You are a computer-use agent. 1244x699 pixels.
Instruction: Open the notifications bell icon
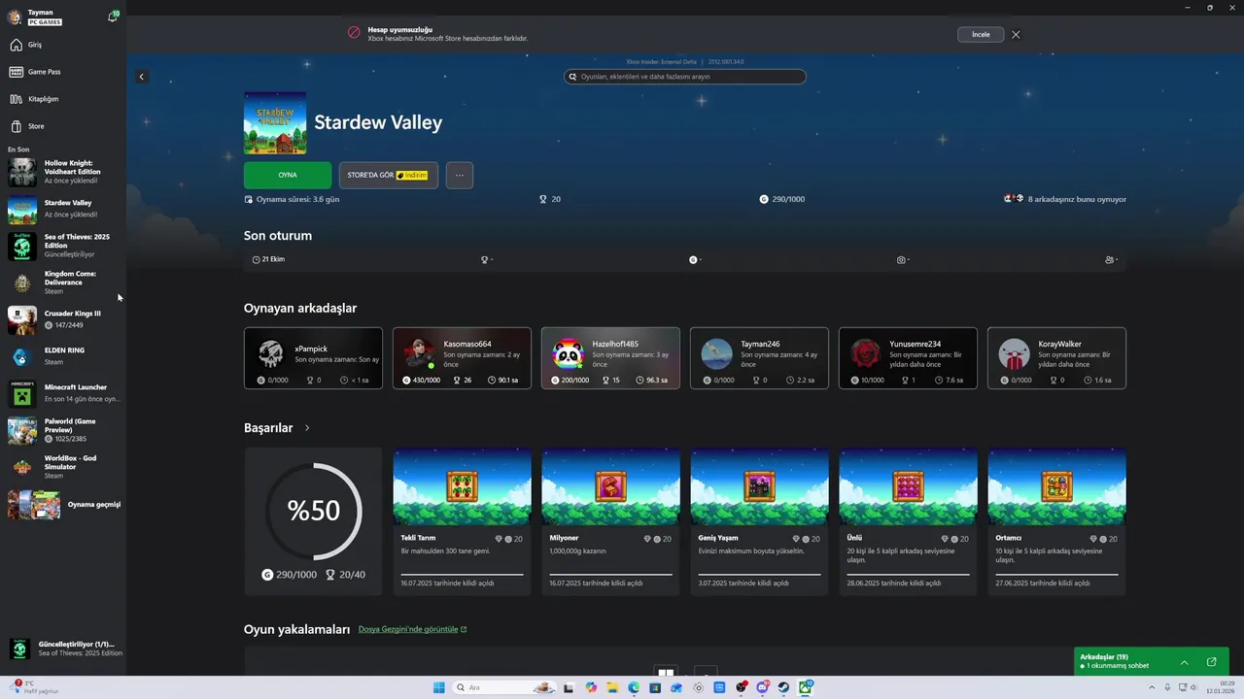coord(113,17)
